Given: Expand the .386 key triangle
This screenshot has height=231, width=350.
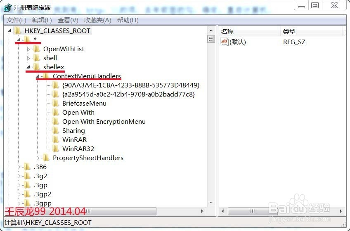Looking at the screenshot, I should pyautogui.click(x=19, y=167).
